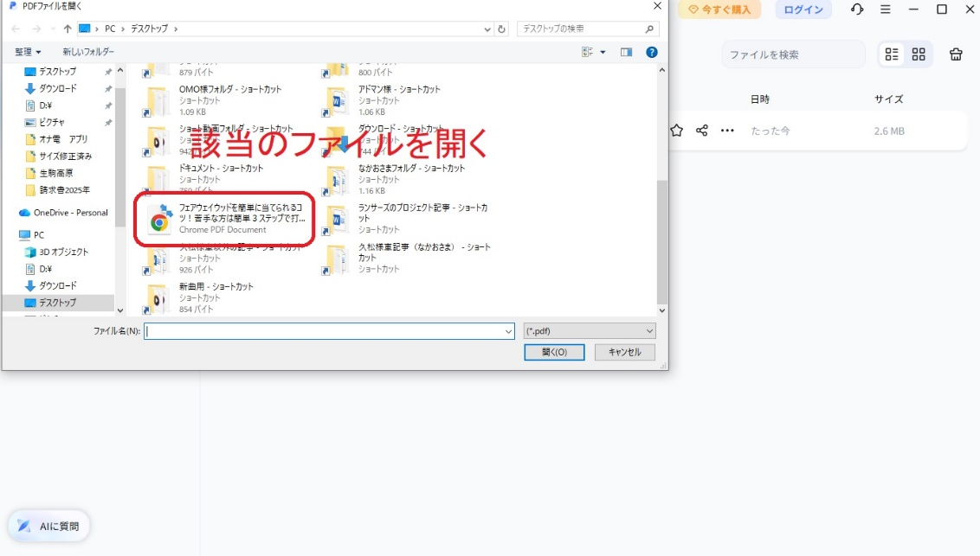Viewport: 980px width, 556px height.
Task: Switch to grid view layout
Action: (x=919, y=54)
